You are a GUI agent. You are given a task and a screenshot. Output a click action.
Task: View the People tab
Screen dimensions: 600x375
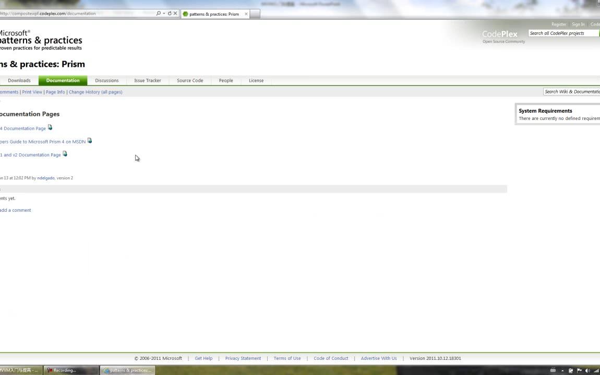226,80
